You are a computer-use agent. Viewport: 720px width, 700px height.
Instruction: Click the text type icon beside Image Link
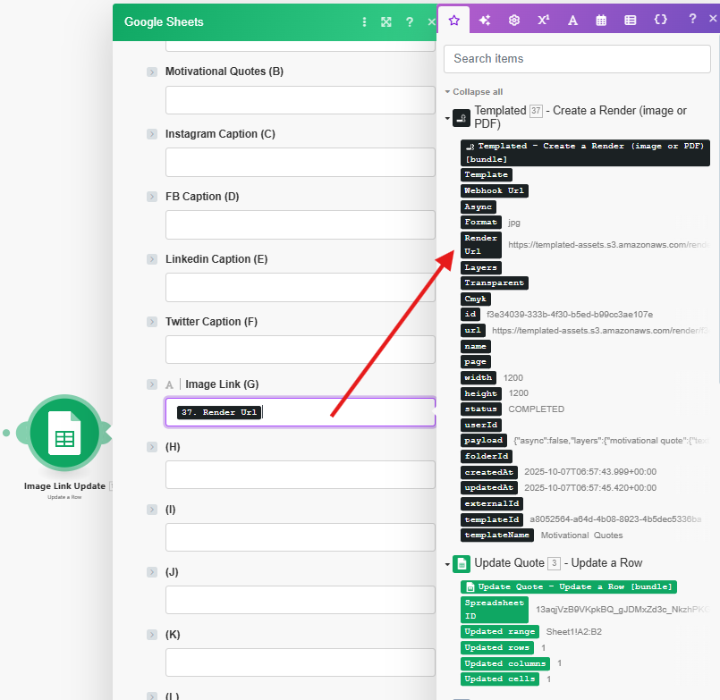point(169,384)
